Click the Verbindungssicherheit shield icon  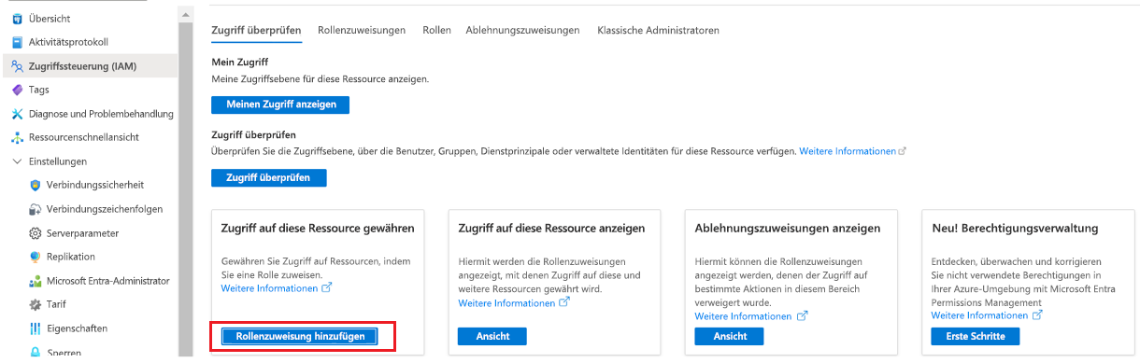(x=36, y=185)
